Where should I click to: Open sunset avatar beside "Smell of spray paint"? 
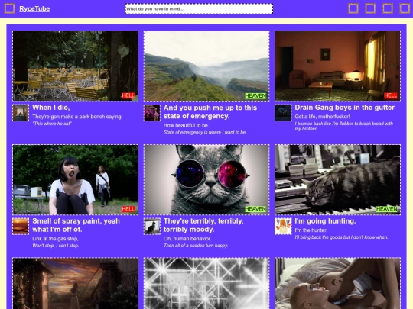tap(21, 227)
